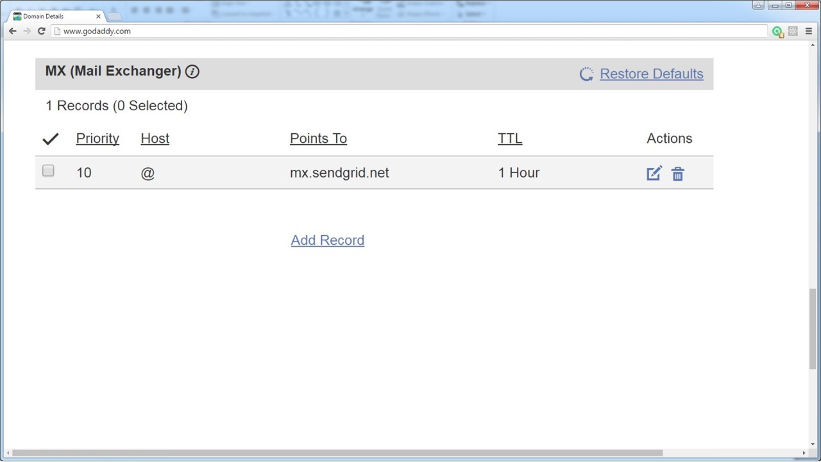821x462 pixels.
Task: Click the scroll-left arrow of horizontal scrollbar
Action: [x=7, y=453]
